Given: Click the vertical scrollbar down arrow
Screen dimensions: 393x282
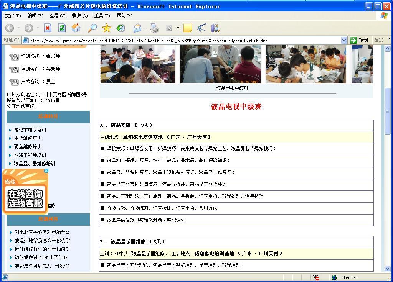Looking at the screenshot, I should [387, 269].
